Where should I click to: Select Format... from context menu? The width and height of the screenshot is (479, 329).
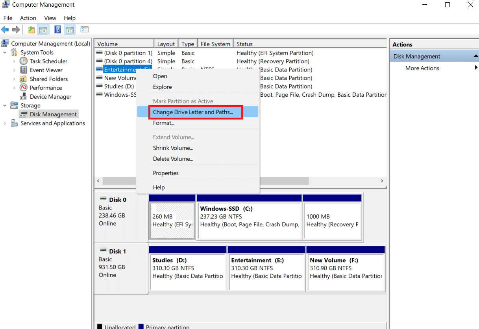[x=198, y=123]
